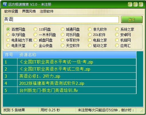Click the resize grip in the bottom-right status bar
Screen dimensions: 146x115
(142, 111)
